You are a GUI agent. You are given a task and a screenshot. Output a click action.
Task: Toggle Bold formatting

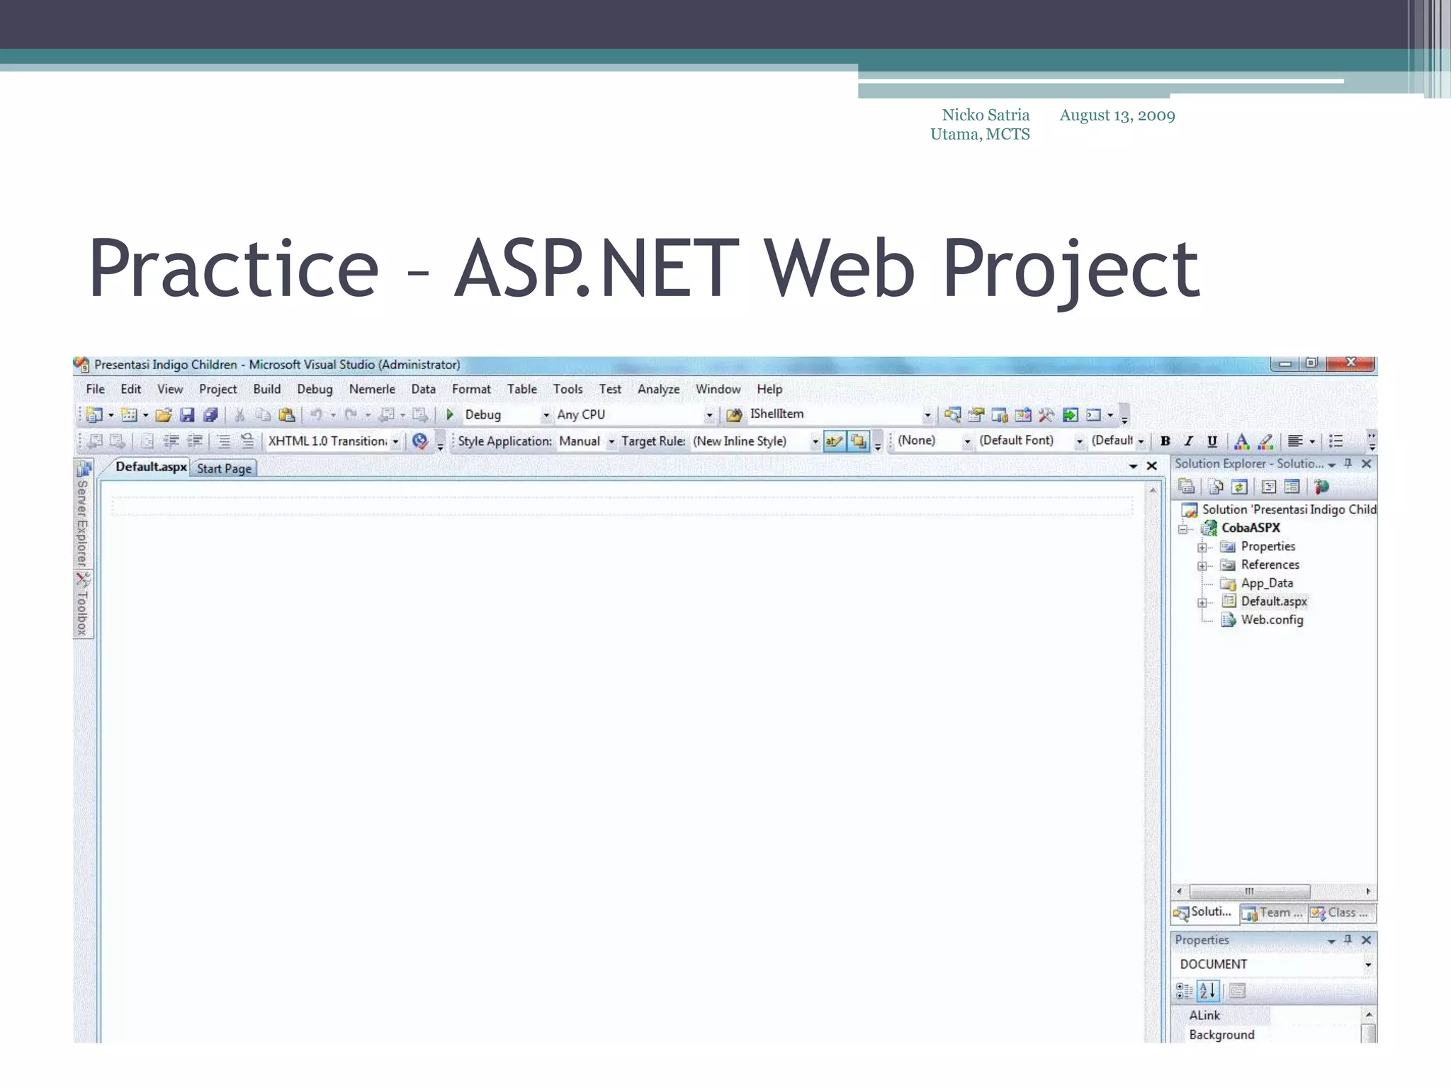click(1165, 441)
